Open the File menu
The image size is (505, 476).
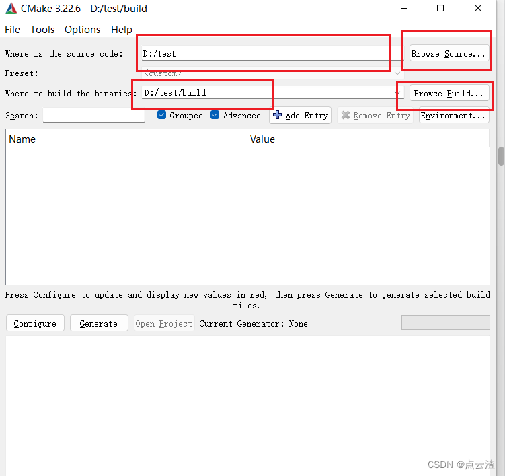12,30
